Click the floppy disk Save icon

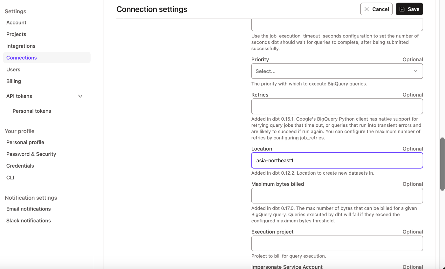click(402, 9)
